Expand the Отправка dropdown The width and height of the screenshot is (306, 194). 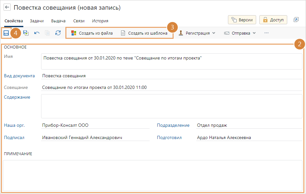240,33
